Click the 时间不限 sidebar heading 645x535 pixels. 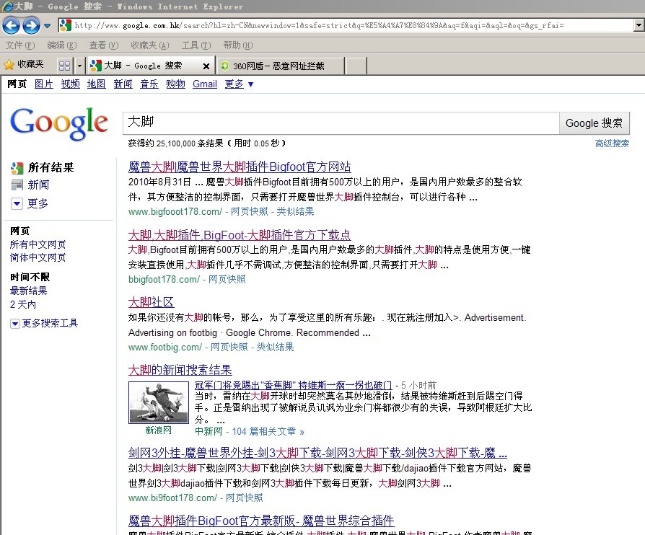point(30,277)
